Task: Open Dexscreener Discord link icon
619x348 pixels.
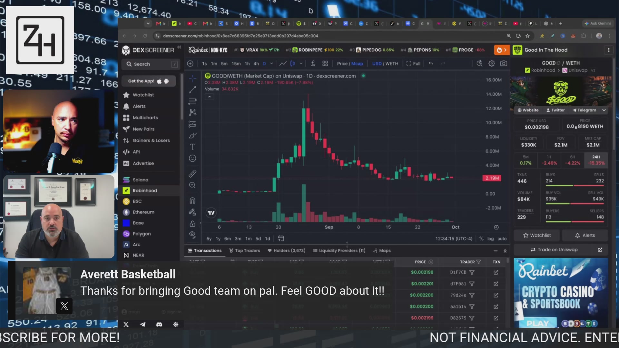Action: click(x=159, y=324)
